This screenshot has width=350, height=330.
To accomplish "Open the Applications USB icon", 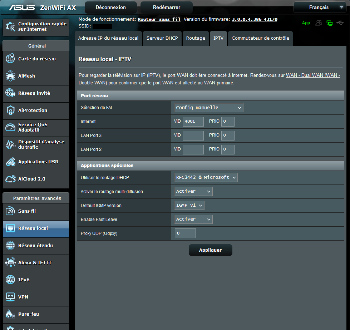I will click(x=10, y=162).
